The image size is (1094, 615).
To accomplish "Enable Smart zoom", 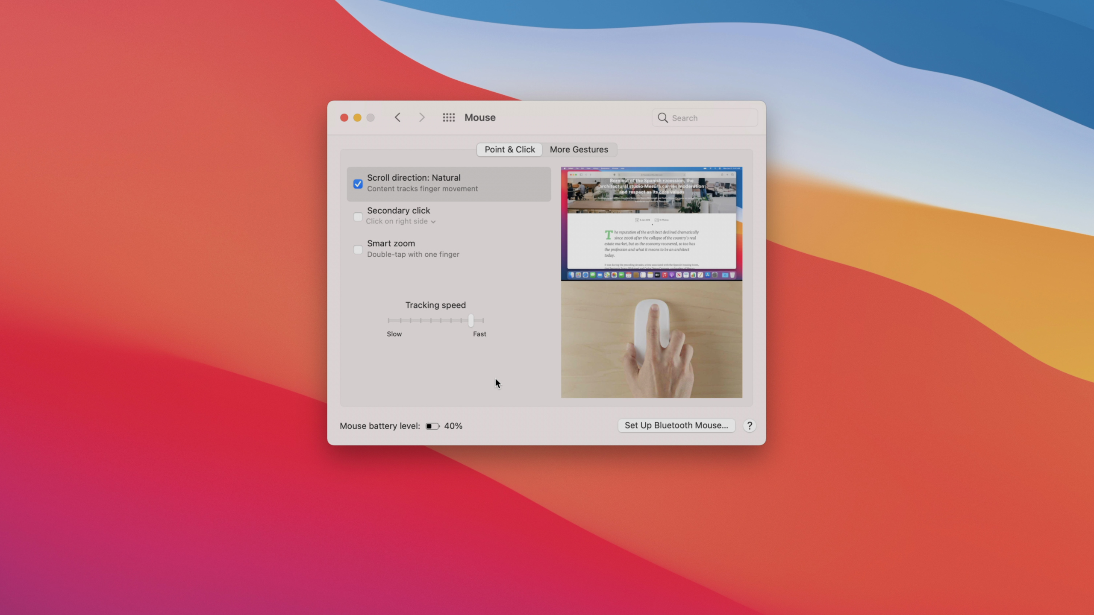I will tap(358, 249).
